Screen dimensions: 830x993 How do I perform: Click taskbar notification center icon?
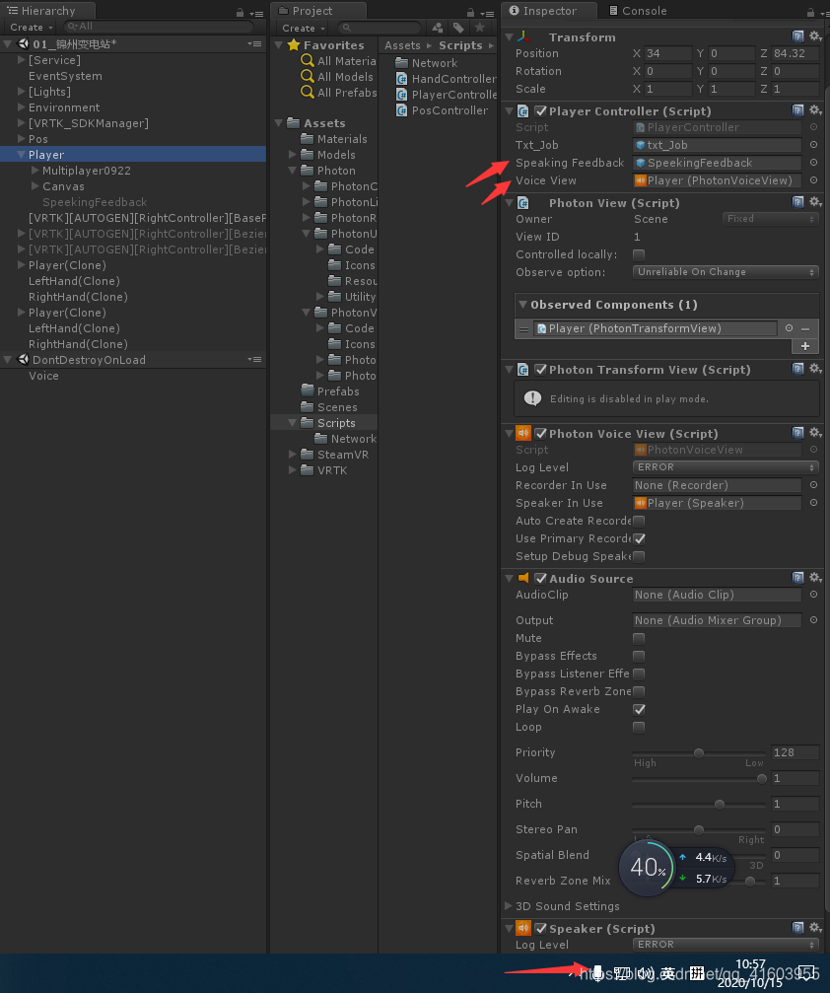click(x=807, y=973)
